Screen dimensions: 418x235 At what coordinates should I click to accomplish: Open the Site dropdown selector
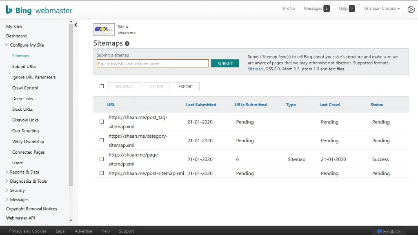click(x=123, y=27)
